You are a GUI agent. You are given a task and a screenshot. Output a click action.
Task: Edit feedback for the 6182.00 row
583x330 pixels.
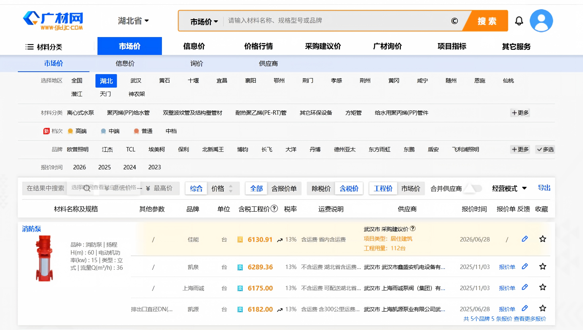pos(525,308)
